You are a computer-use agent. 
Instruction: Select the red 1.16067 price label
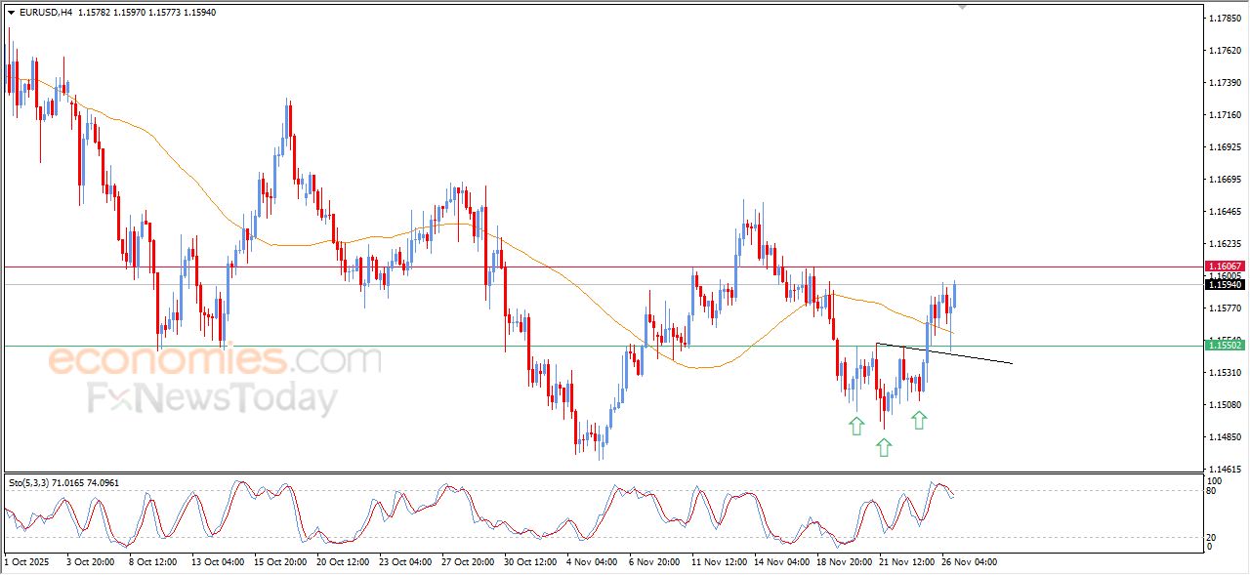pyautogui.click(x=1225, y=266)
